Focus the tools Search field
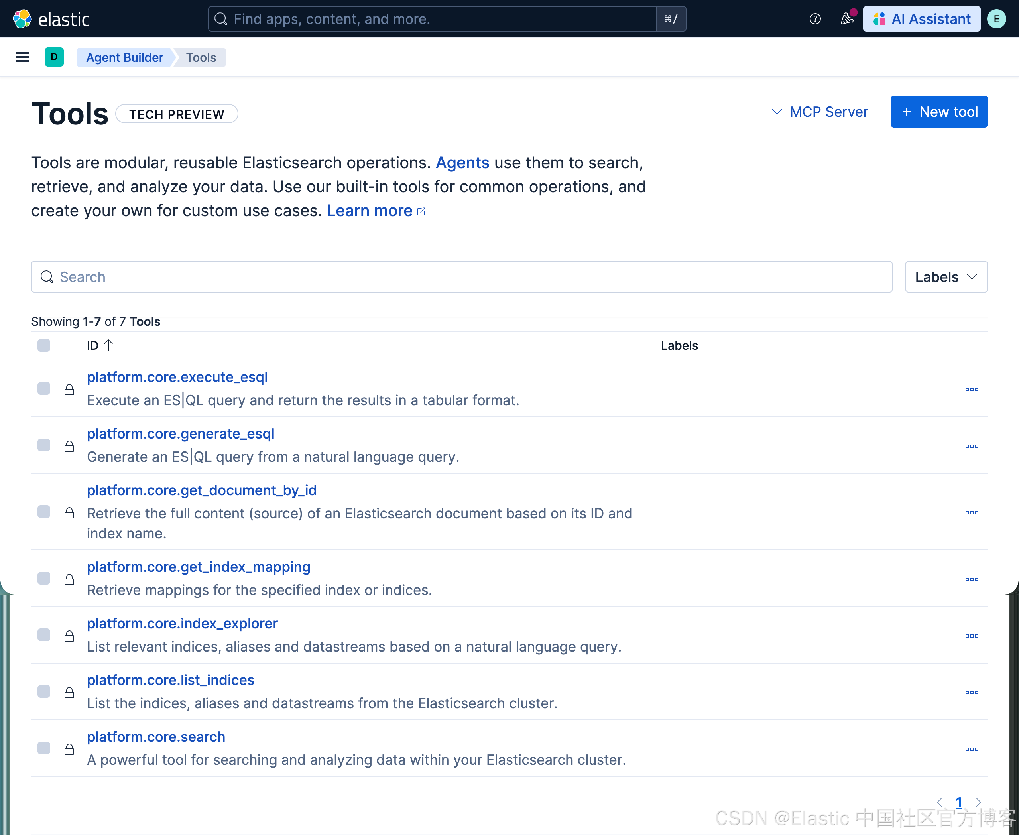Image resolution: width=1019 pixels, height=835 pixels. [x=462, y=277]
